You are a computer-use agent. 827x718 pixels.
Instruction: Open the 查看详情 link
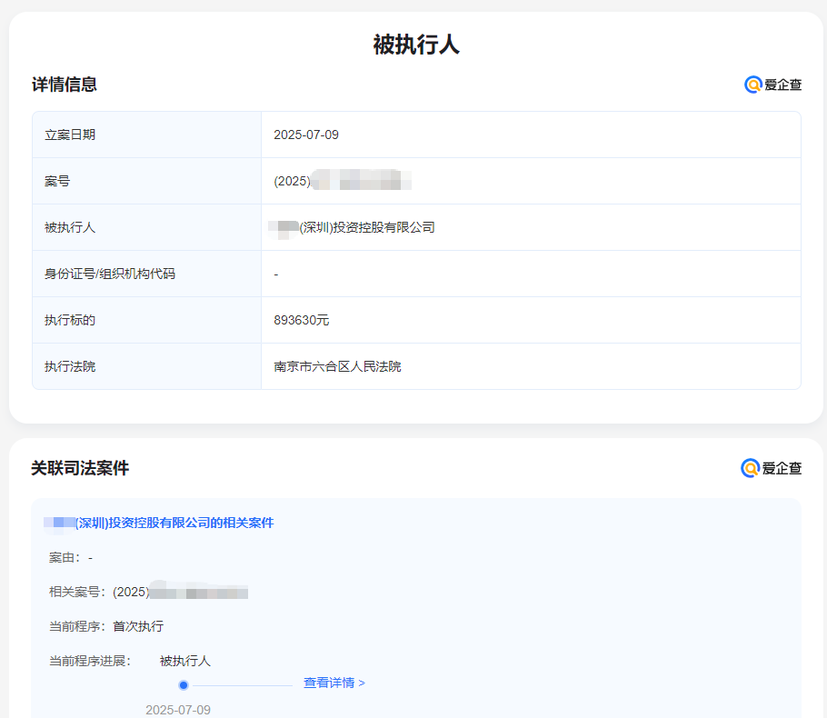[334, 683]
